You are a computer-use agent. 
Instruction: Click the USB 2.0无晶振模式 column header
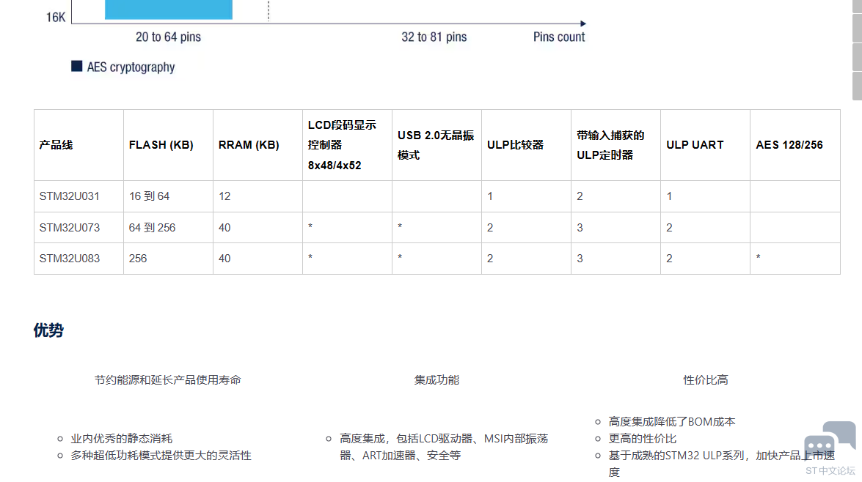(436, 145)
